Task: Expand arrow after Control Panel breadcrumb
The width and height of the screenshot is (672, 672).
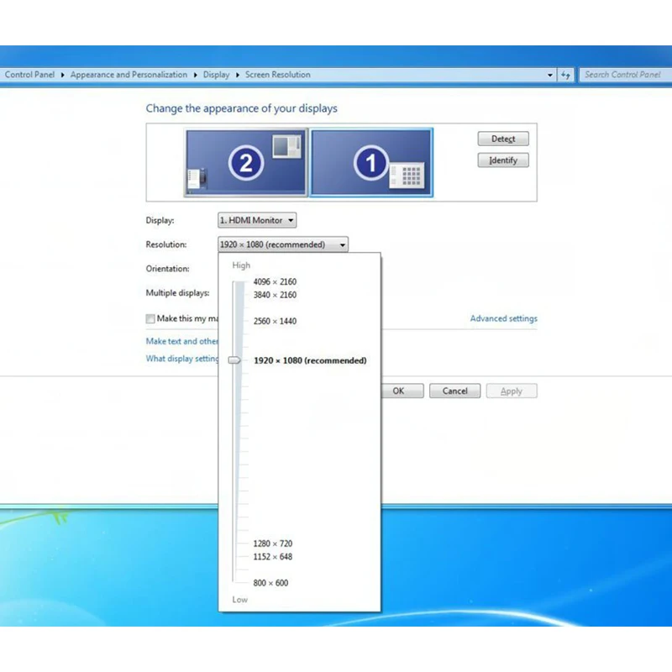Action: (62, 75)
